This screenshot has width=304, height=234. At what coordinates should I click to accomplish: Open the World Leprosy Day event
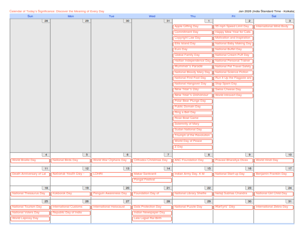(x=30, y=219)
